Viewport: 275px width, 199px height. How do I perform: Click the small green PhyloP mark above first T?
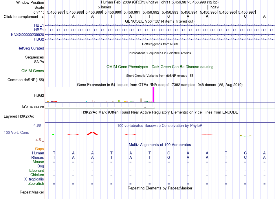pyautogui.click(x=53, y=134)
